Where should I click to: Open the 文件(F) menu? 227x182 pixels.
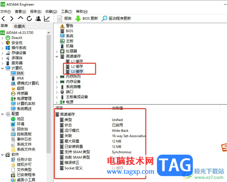coord(6,12)
